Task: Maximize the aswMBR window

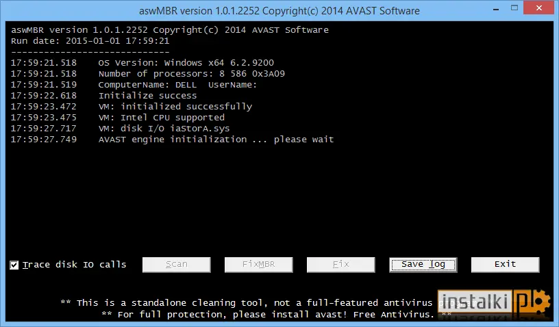Action: (x=514, y=8)
